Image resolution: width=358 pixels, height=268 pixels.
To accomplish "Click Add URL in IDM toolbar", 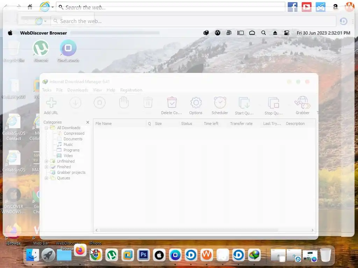I will click(51, 106).
